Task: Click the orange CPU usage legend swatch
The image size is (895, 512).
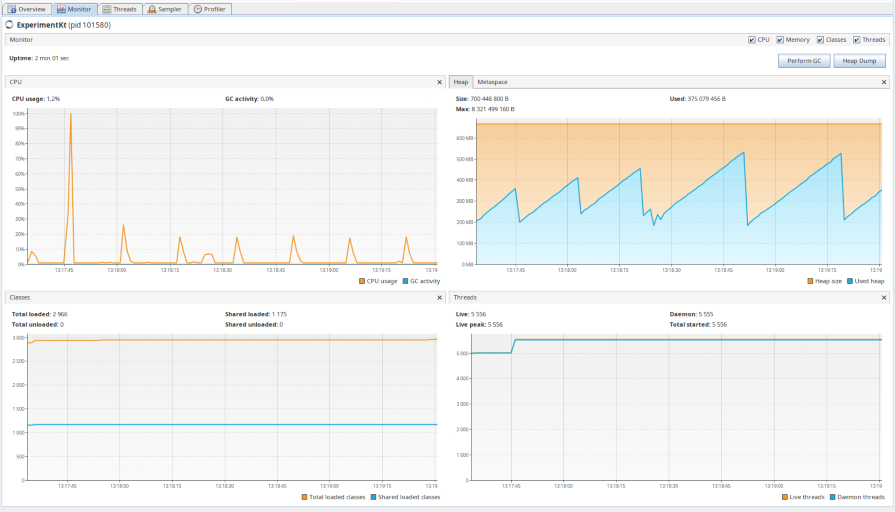Action: (362, 282)
